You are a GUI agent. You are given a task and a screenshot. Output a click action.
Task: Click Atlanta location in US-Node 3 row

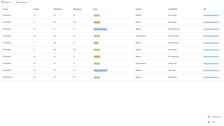point(138,29)
